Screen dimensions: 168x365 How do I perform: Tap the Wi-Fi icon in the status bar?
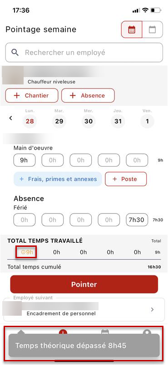145,10
